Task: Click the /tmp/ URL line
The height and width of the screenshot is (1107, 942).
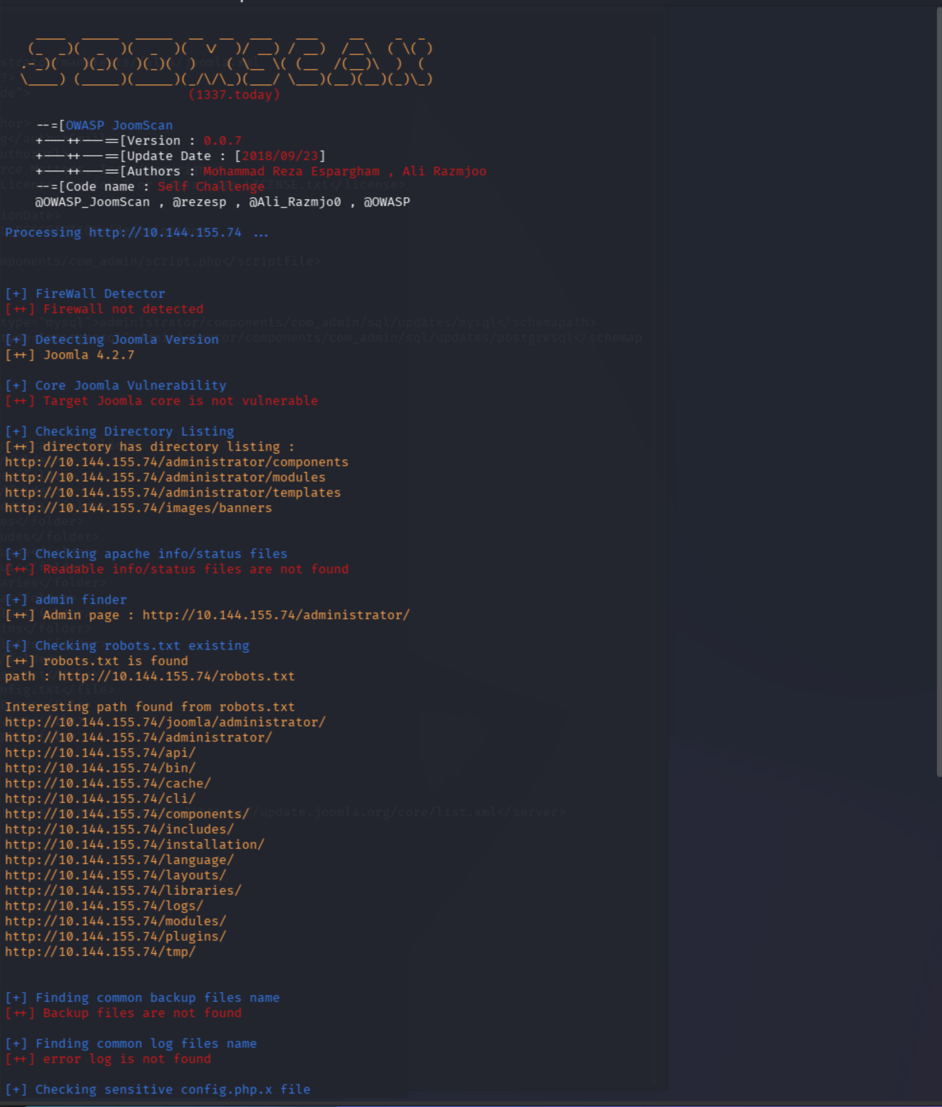Action: (100, 951)
